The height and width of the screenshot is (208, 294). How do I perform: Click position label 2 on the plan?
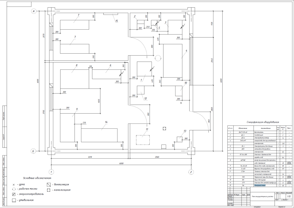pos(135,16)
